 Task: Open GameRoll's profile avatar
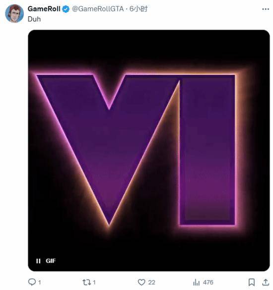point(14,13)
